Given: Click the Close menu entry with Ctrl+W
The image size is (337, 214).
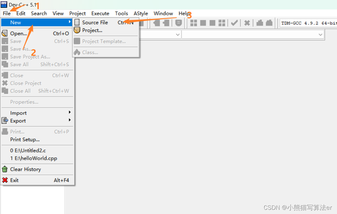Looking at the screenshot, I should pos(37,75).
